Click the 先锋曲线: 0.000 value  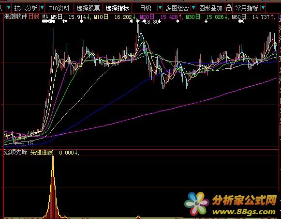point(54,153)
